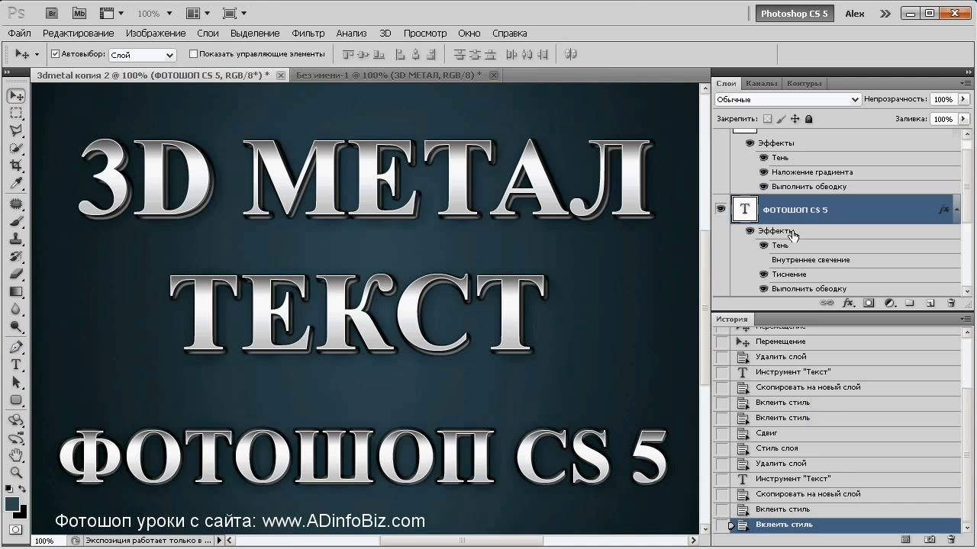The width and height of the screenshot is (977, 549).
Task: Open the Изображение menu
Action: point(156,34)
